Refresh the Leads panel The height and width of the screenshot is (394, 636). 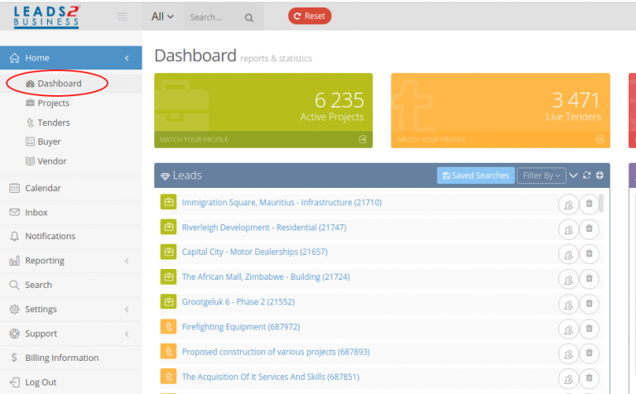pos(587,175)
